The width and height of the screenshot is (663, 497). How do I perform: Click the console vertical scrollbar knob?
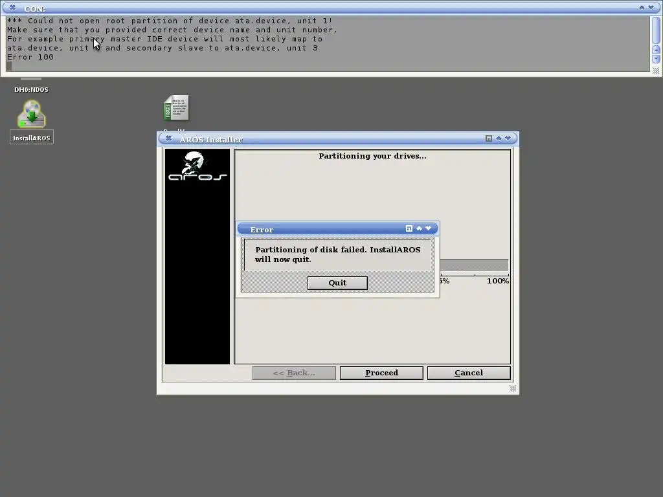coord(657,30)
